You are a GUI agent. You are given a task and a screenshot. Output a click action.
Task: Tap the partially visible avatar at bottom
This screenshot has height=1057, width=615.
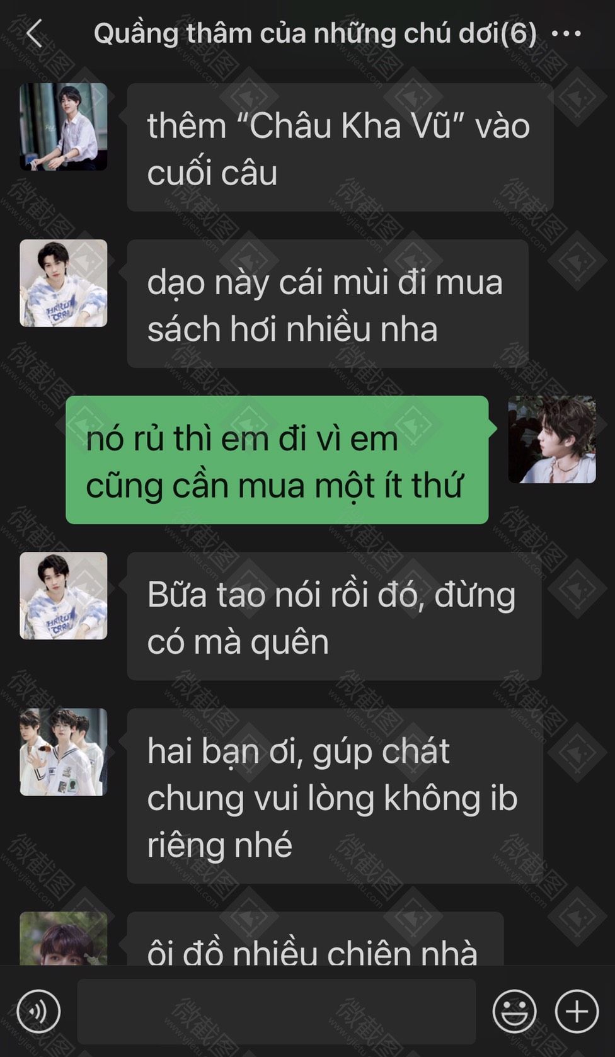click(63, 938)
